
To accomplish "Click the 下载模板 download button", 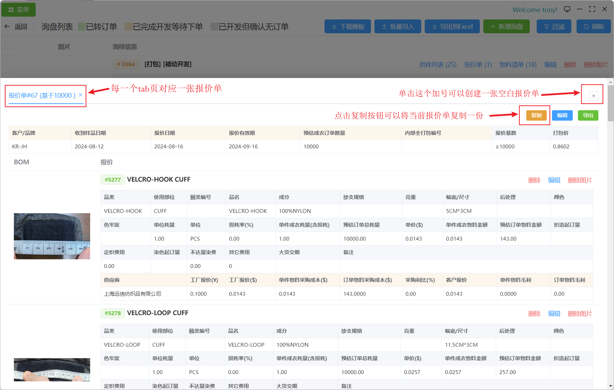I will [347, 27].
